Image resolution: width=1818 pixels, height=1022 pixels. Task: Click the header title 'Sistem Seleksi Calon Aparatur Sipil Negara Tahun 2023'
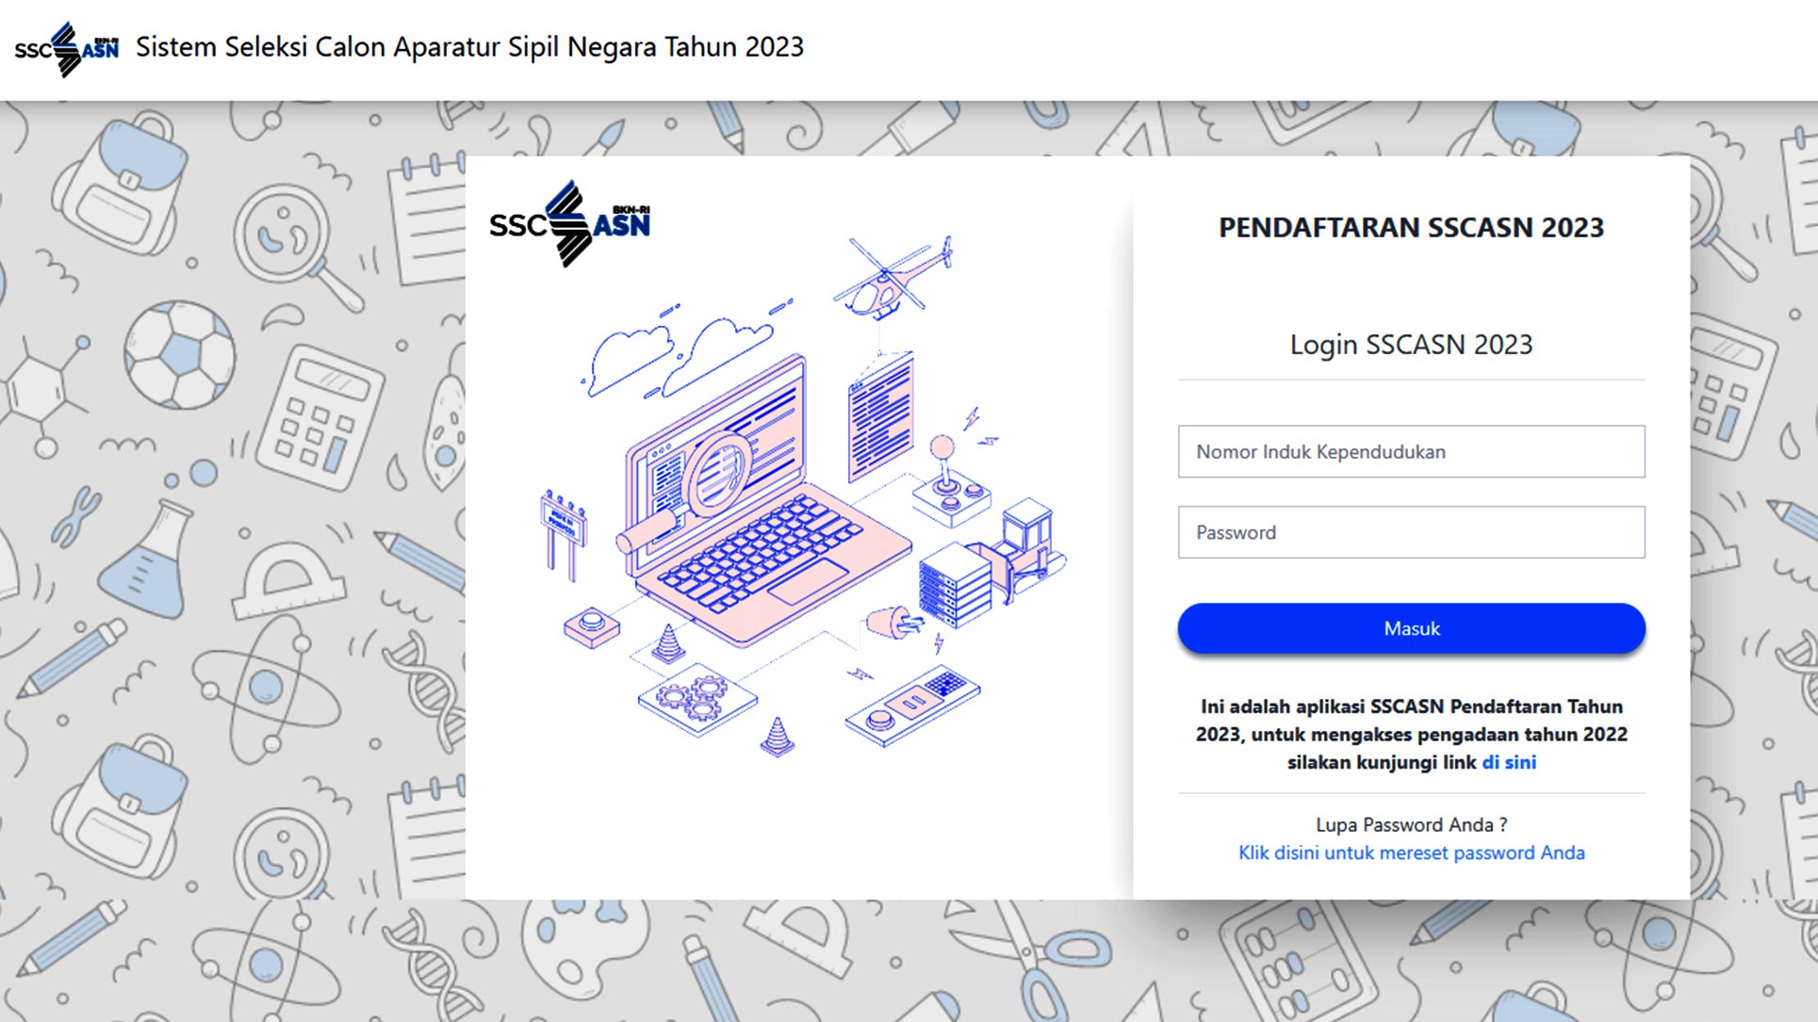tap(469, 47)
